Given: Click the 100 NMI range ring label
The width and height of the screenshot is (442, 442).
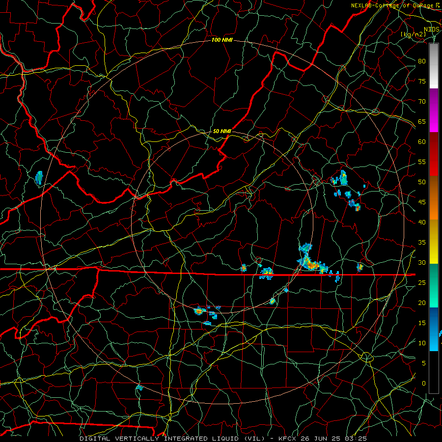Looking at the screenshot, I should click(222, 40).
